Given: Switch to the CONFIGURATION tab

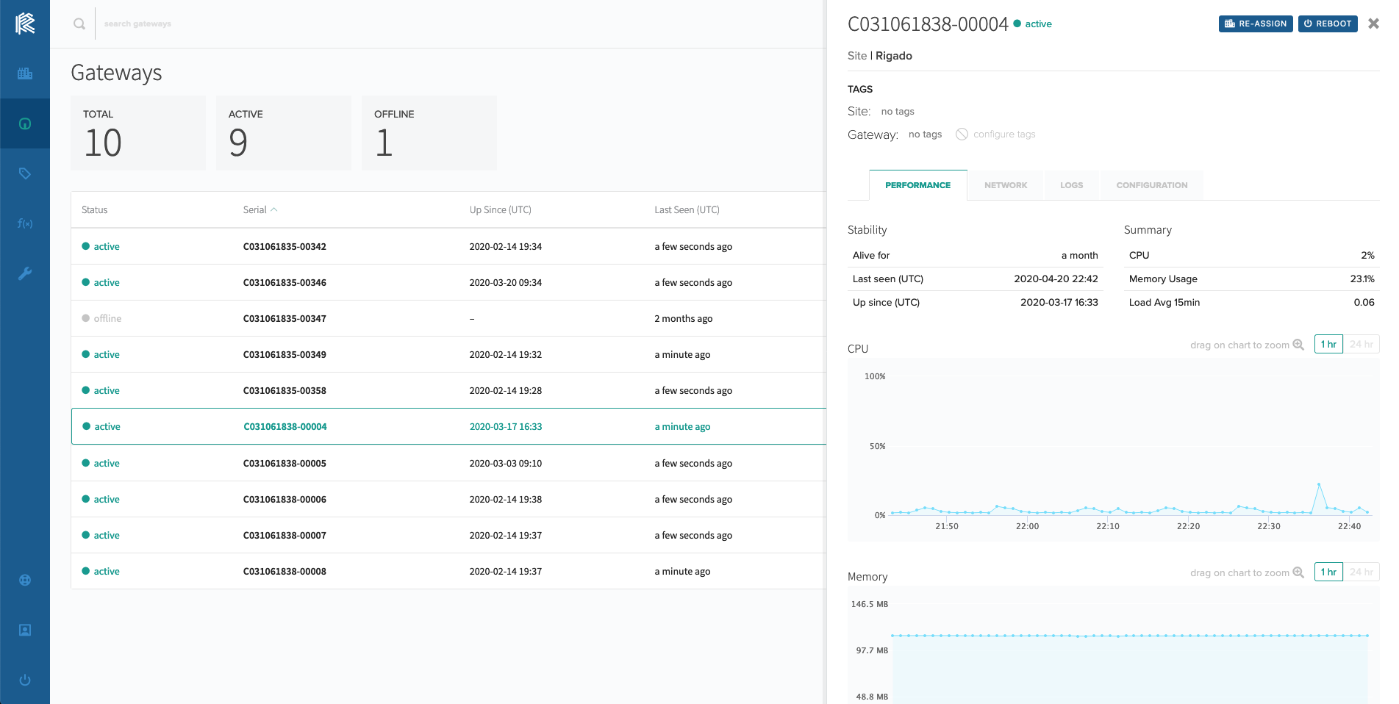Looking at the screenshot, I should pos(1152,185).
